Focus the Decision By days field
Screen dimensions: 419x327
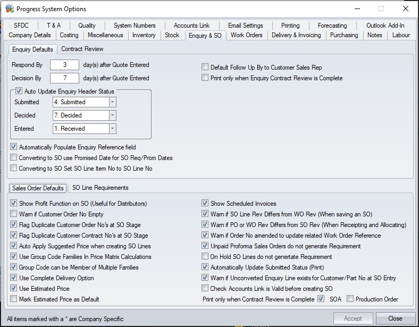click(x=64, y=78)
